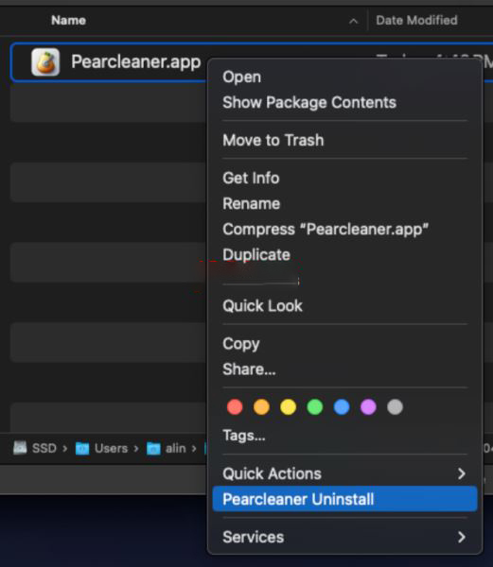Click the Users folder icon in path bar
Screen dimensions: 493x567
82,448
